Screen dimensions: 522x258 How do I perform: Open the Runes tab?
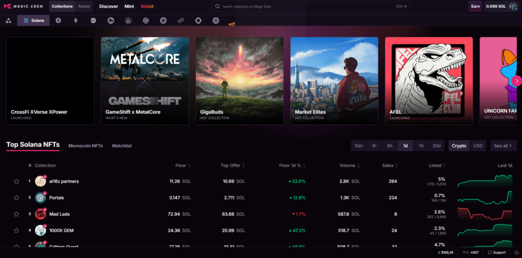point(84,6)
